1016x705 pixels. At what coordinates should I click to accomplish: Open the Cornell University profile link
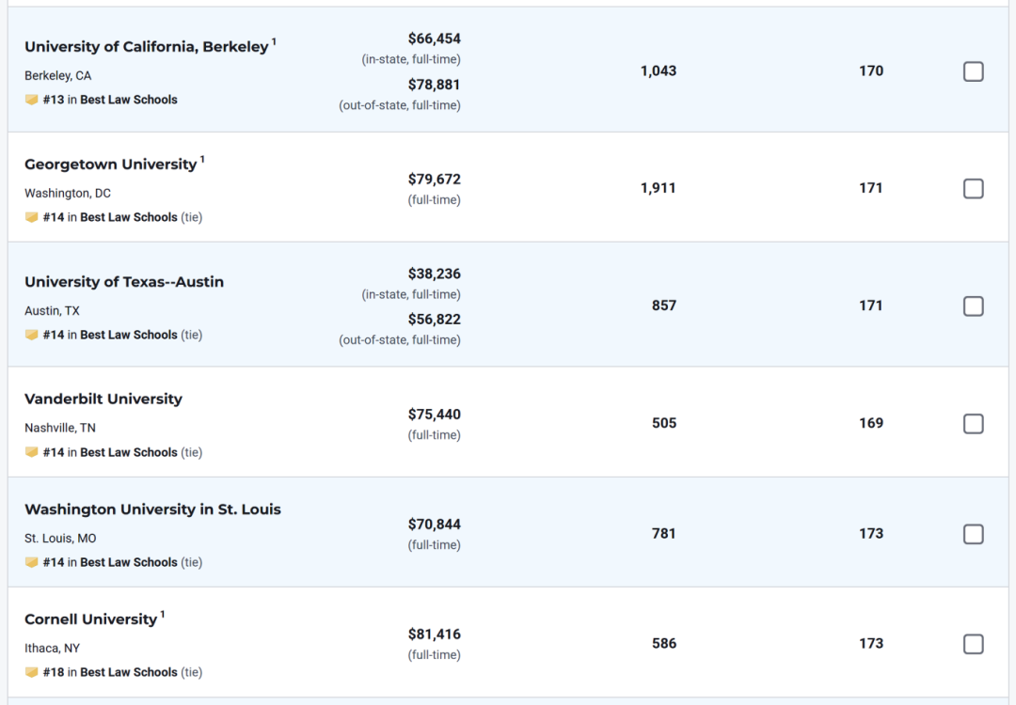90,619
